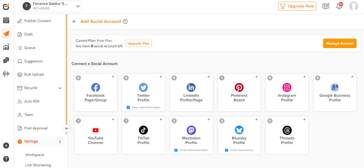Click plus on TikTok Profile card

(161, 119)
